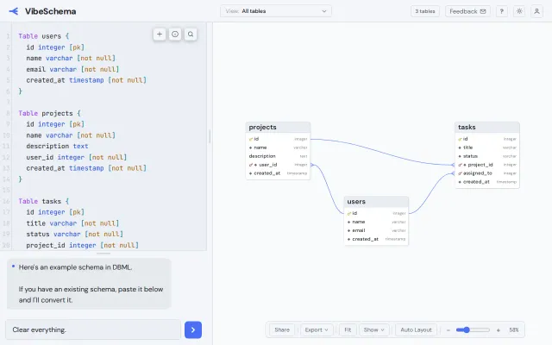Click the 'Table projects {' code line
Image resolution: width=552 pixels, height=345 pixels.
(50, 113)
